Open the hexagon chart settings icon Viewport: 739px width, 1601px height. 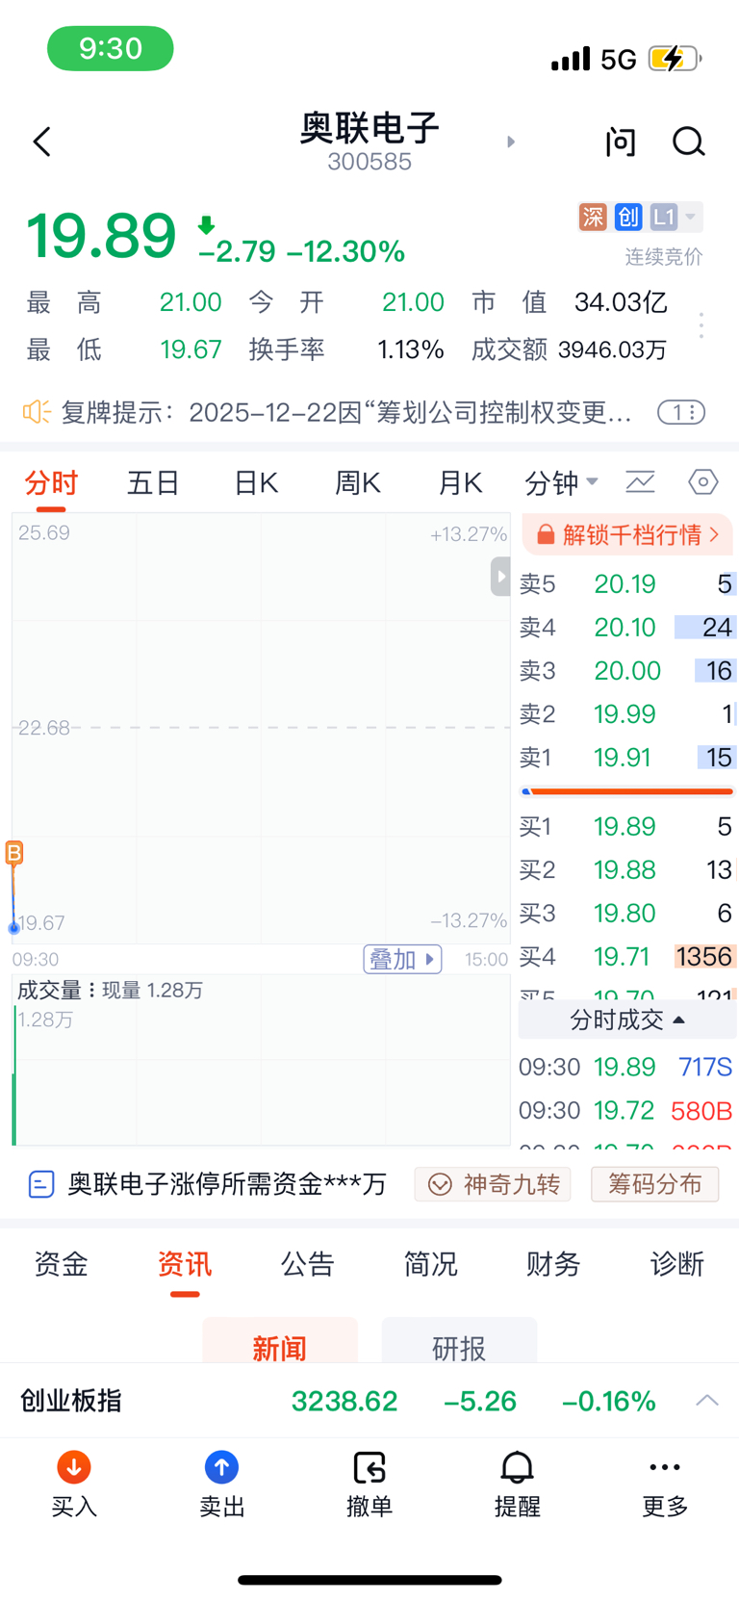pos(703,481)
